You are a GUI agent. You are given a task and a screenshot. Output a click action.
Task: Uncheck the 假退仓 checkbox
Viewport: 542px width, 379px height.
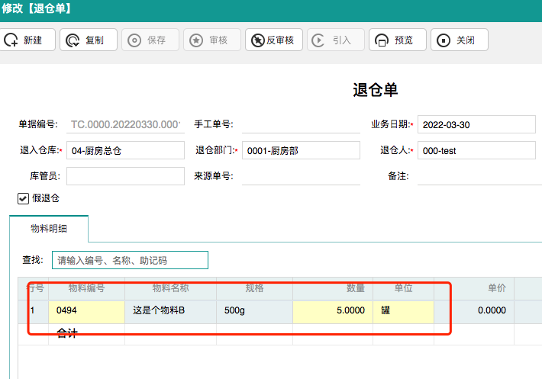pyautogui.click(x=24, y=198)
